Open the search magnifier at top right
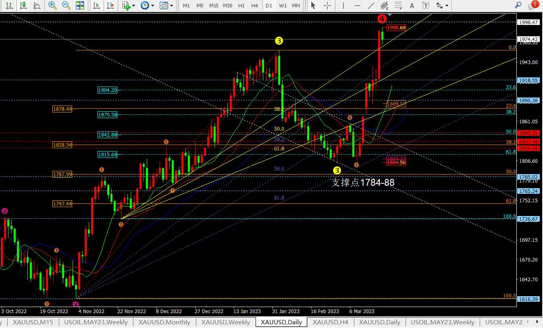This screenshot has height=328, width=543. point(518,5)
